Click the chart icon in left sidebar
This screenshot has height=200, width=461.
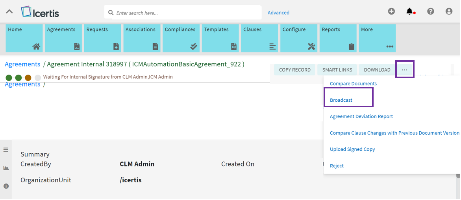pyautogui.click(x=6, y=168)
